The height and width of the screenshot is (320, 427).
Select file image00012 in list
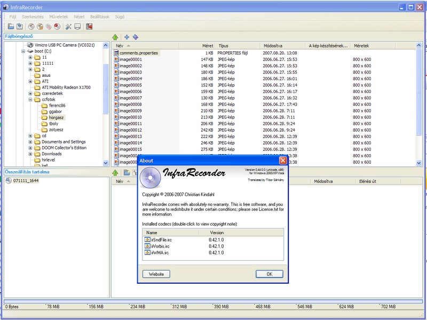[131, 130]
